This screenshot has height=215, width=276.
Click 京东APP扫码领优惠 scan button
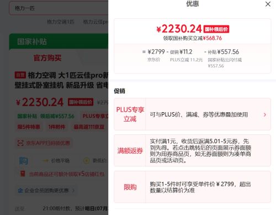(x=44, y=143)
